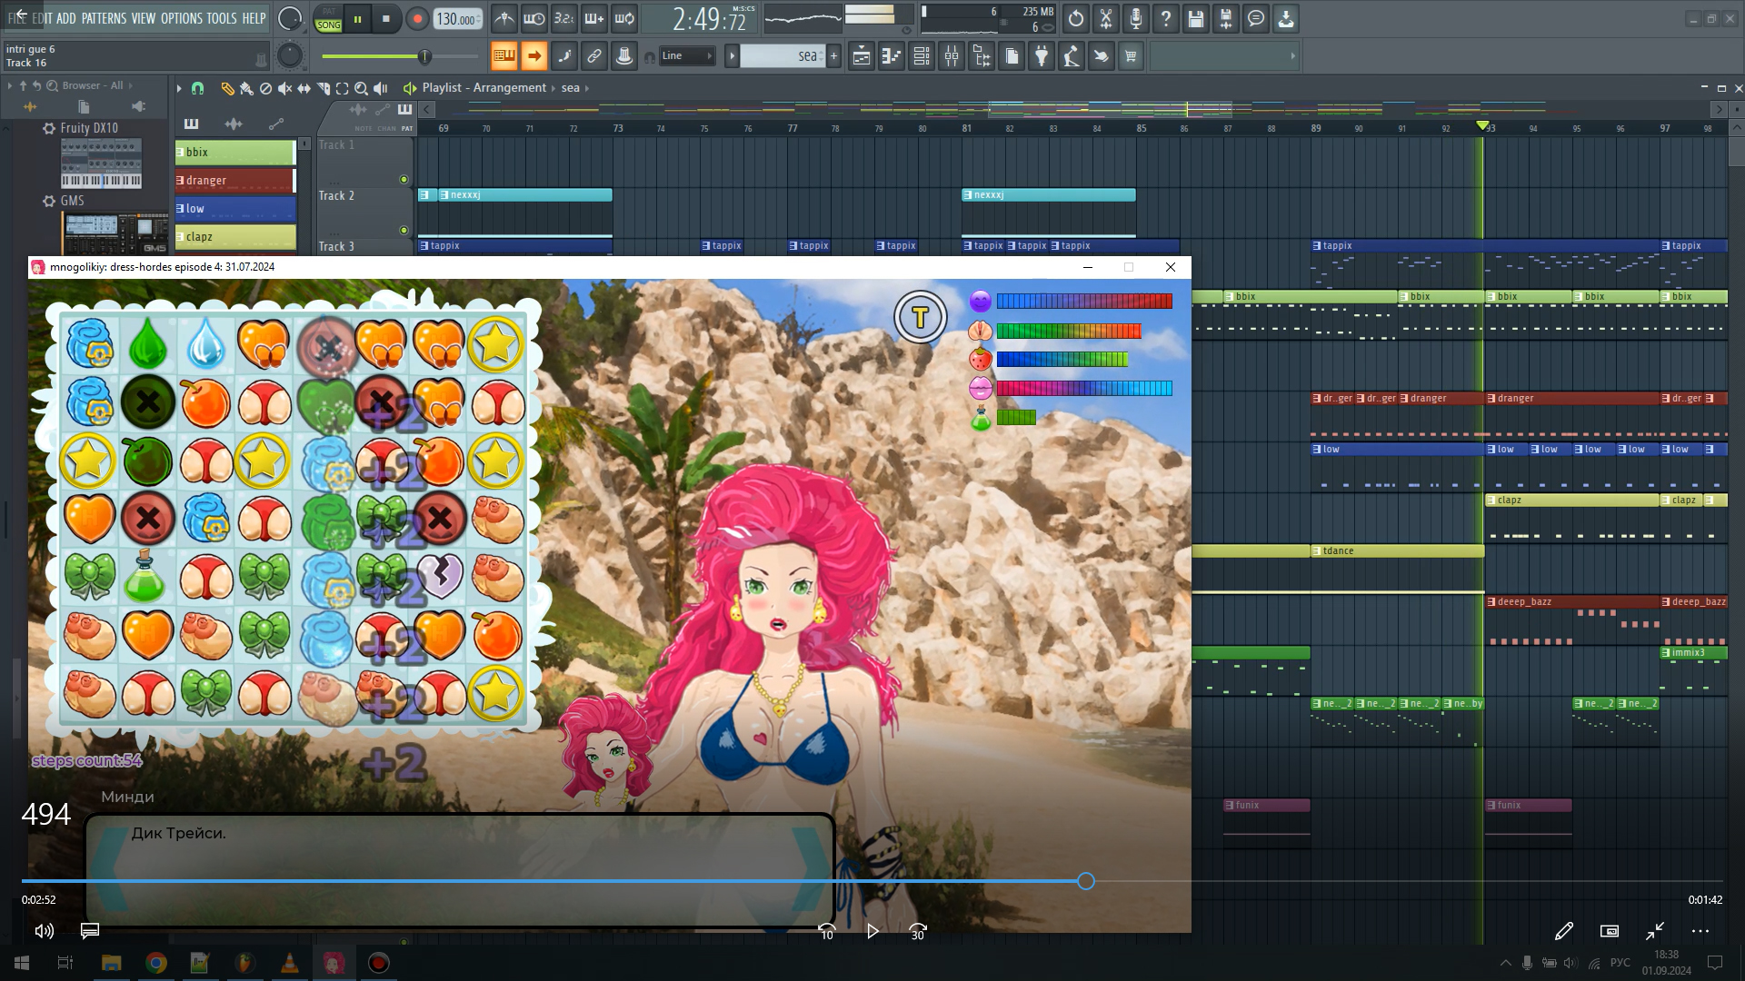This screenshot has width=1745, height=981.
Task: Toggle the Playlist snap magnet
Action: [198, 88]
